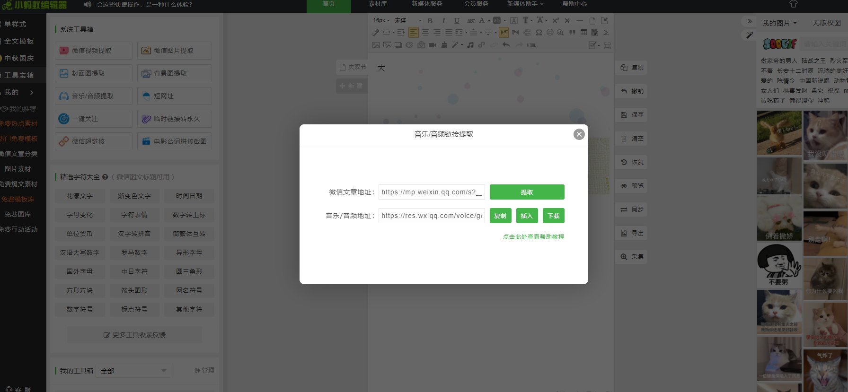Open 帮助中心 in top navigation
The image size is (848, 392).
[x=574, y=4]
